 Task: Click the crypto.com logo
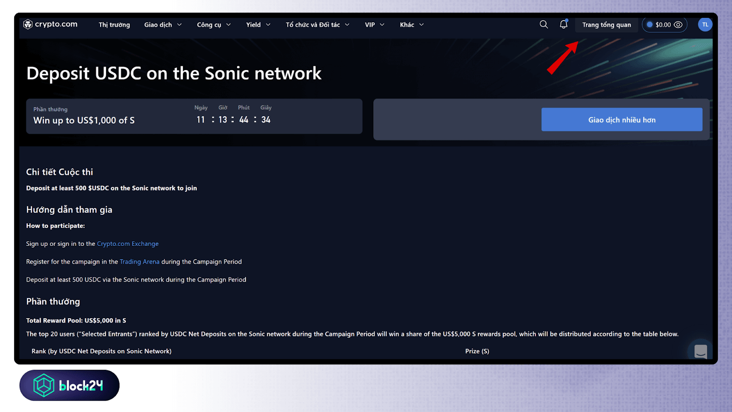50,24
